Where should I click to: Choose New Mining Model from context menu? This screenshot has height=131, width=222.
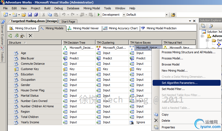[187, 71]
